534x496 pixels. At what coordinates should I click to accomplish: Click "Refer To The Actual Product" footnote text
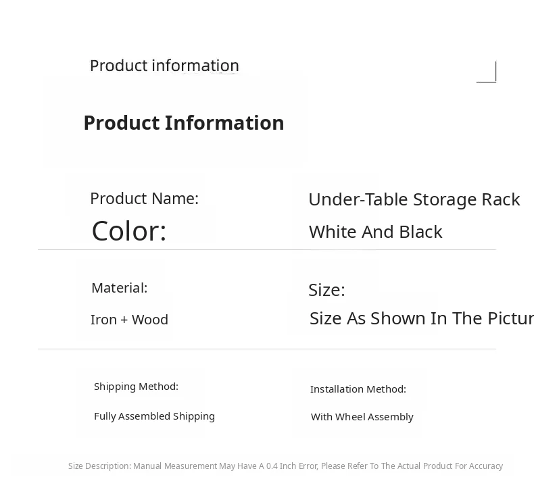point(400,466)
